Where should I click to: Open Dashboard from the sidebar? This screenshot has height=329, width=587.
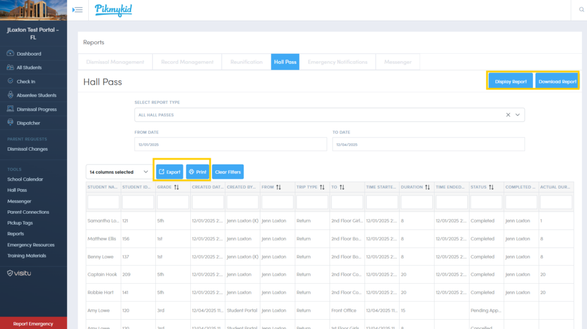point(29,54)
